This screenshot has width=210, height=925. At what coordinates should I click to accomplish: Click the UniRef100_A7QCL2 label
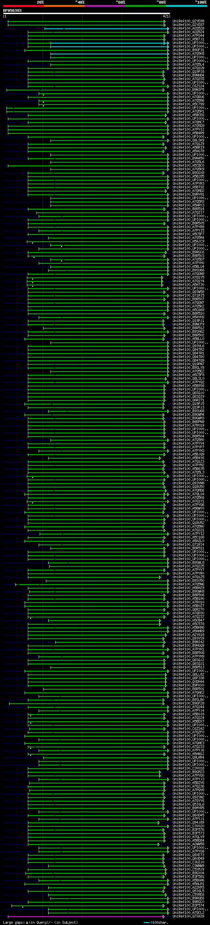[188, 913]
